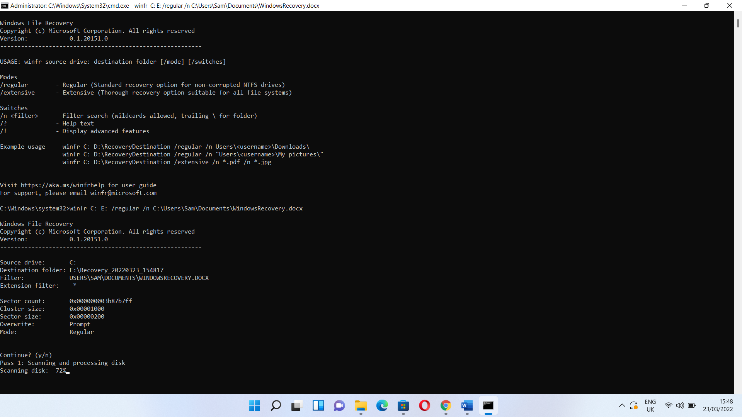Click the USAGE: winfr syntax line
Image resolution: width=742 pixels, height=417 pixels.
click(x=113, y=62)
